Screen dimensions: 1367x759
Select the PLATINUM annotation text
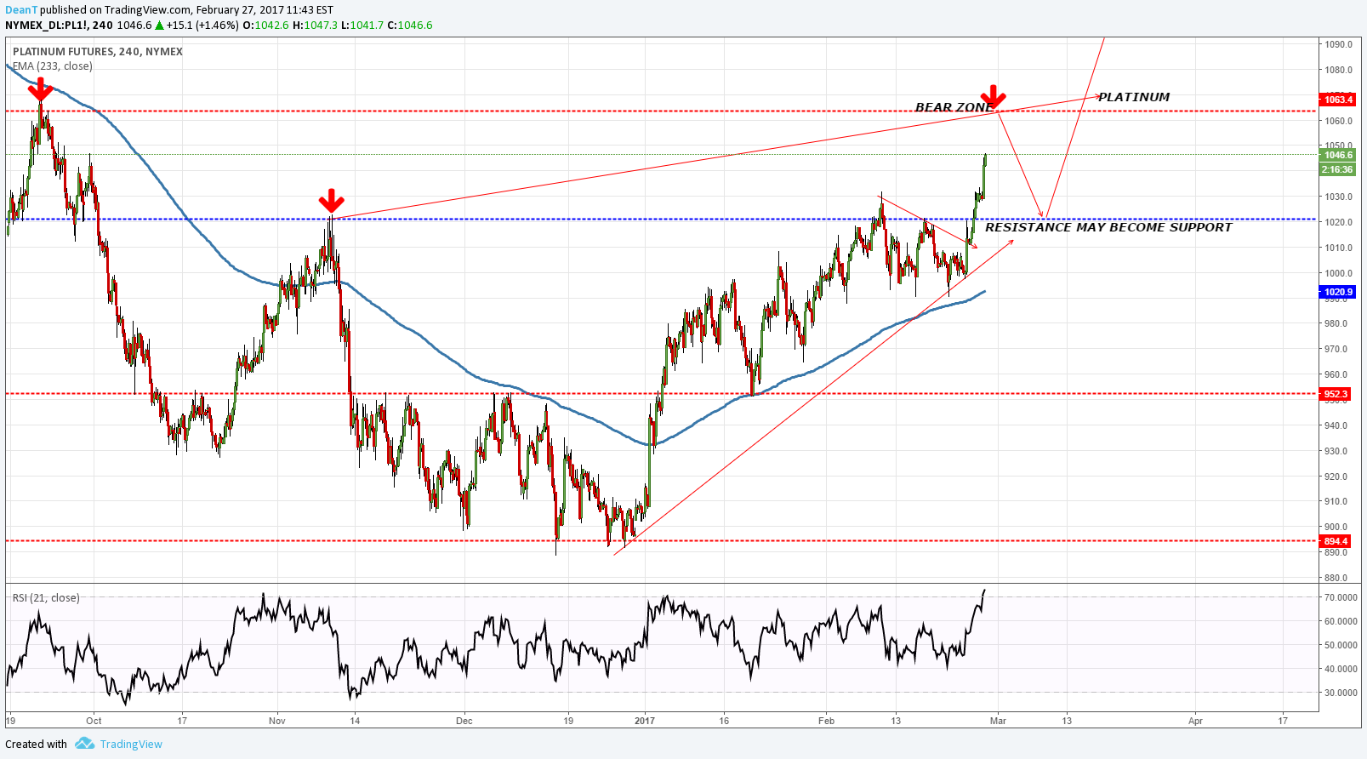pos(1134,97)
